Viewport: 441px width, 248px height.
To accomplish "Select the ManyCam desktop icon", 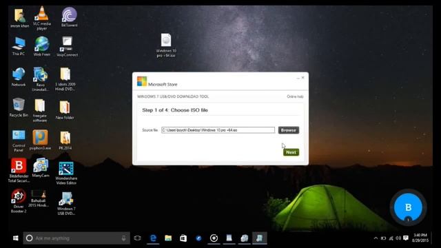I will (x=41, y=167).
